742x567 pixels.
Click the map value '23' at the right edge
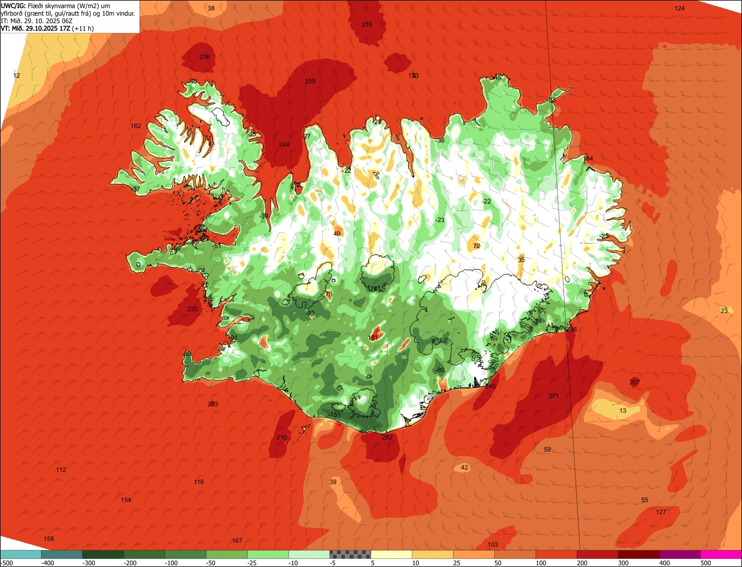click(724, 311)
